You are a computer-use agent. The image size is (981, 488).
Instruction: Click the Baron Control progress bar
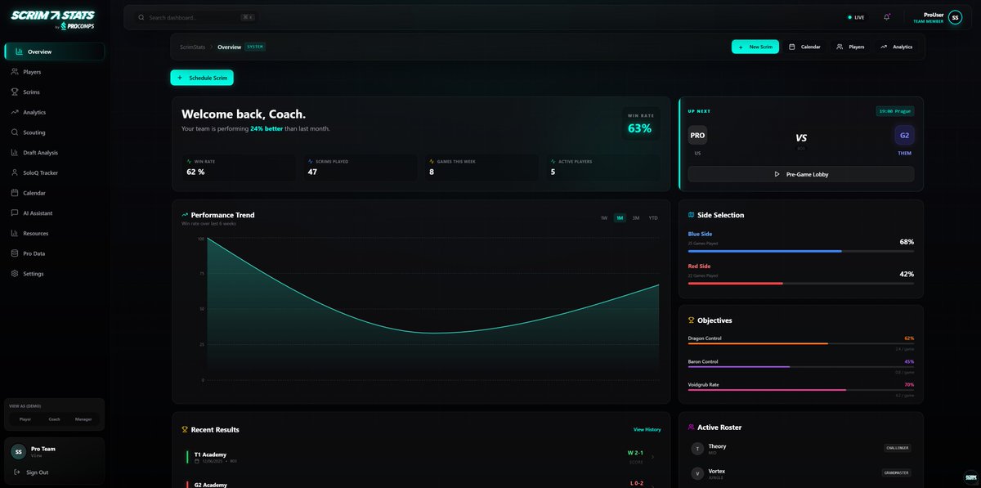(801, 366)
